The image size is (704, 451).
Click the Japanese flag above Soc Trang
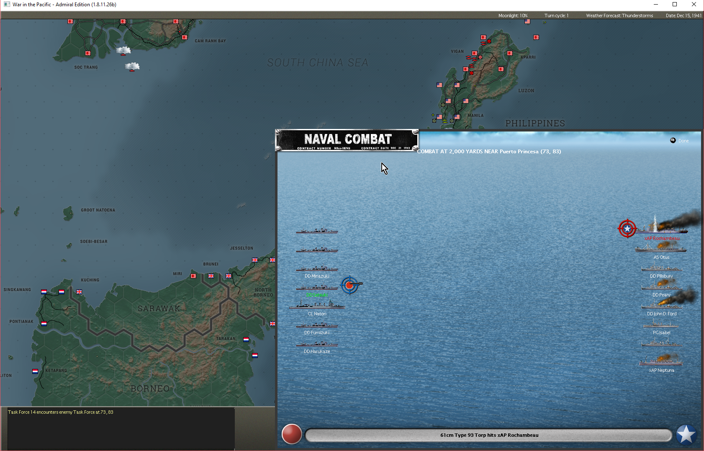coord(88,53)
